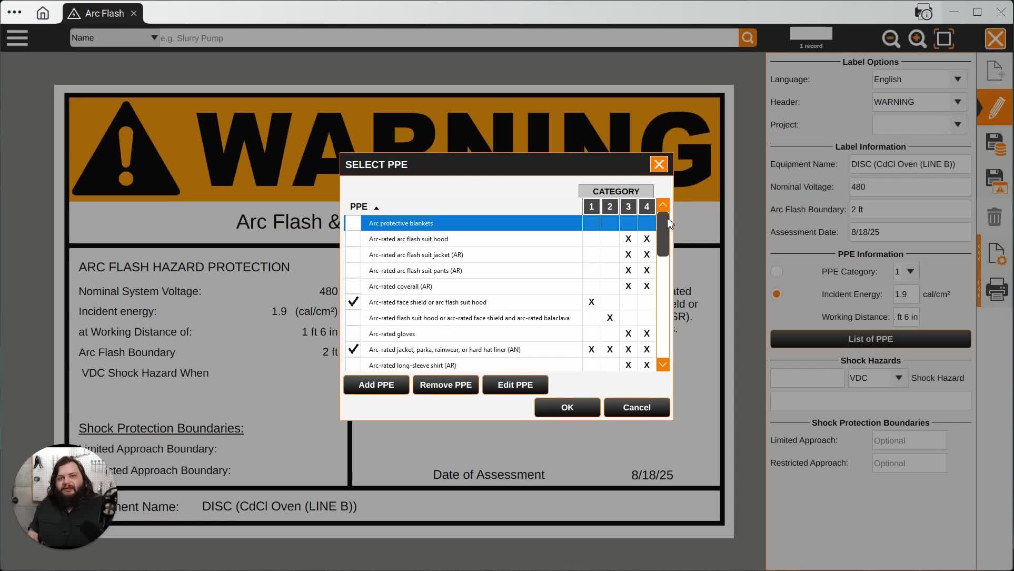Open the VDC shock hazard dropdown

[878, 378]
